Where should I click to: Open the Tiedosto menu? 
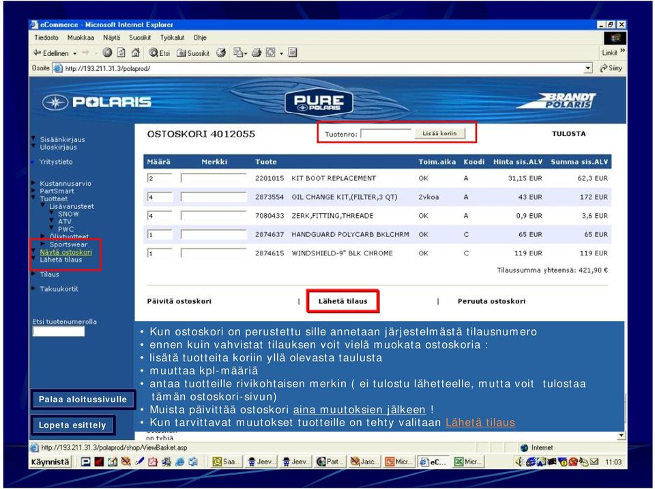[46, 38]
